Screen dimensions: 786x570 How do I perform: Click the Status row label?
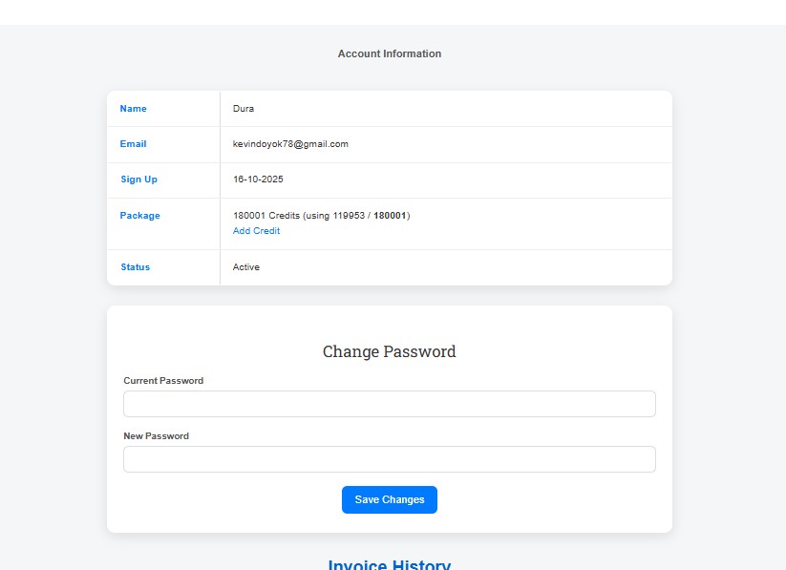135,267
